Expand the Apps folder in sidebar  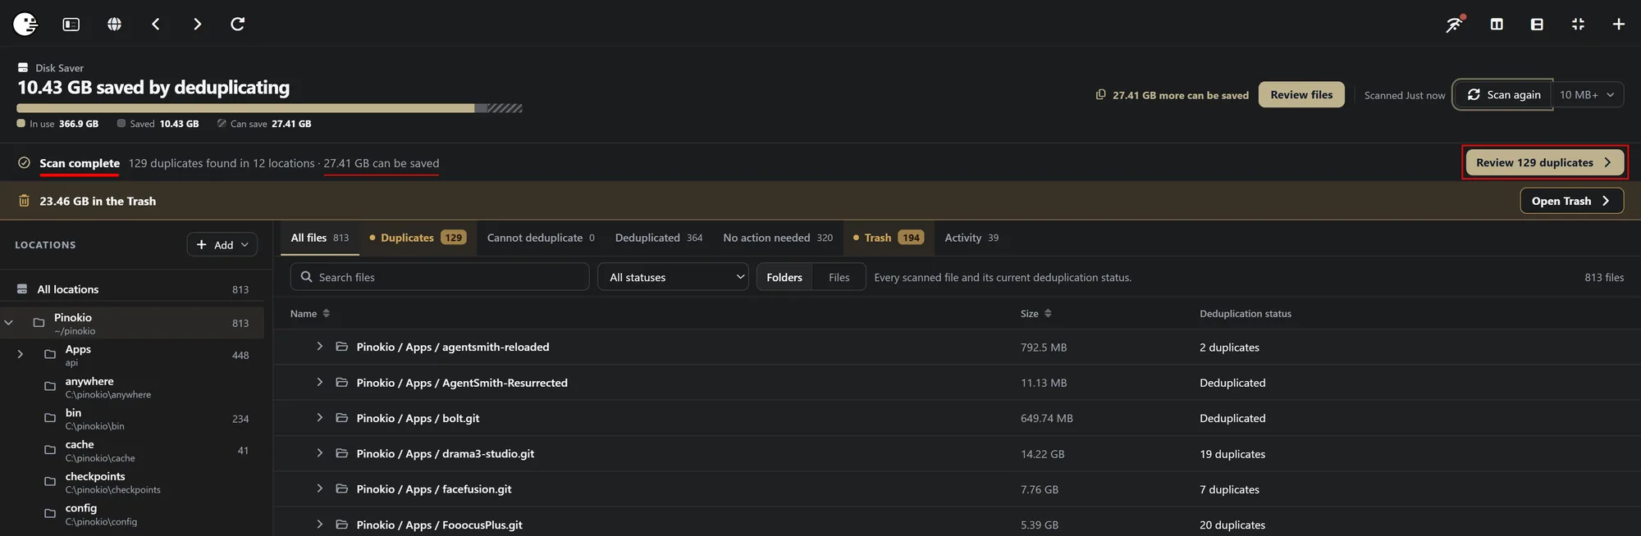click(21, 355)
